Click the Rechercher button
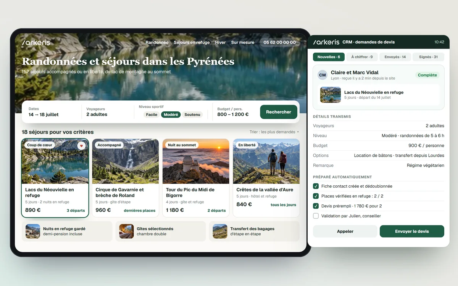Image resolution: width=458 pixels, height=286 pixels. tap(279, 112)
